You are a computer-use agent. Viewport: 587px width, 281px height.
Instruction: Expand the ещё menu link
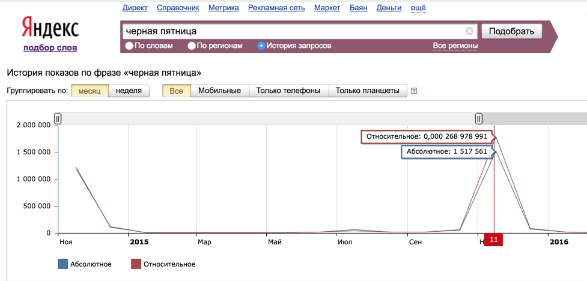pyautogui.click(x=418, y=8)
